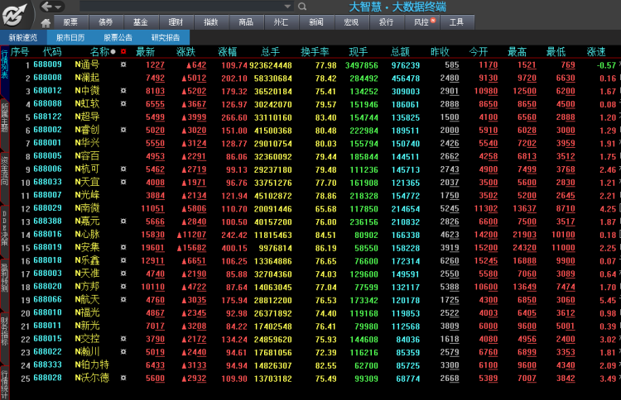Click the marker icon on N瀚川 row
621x400 pixels.
pos(123,351)
